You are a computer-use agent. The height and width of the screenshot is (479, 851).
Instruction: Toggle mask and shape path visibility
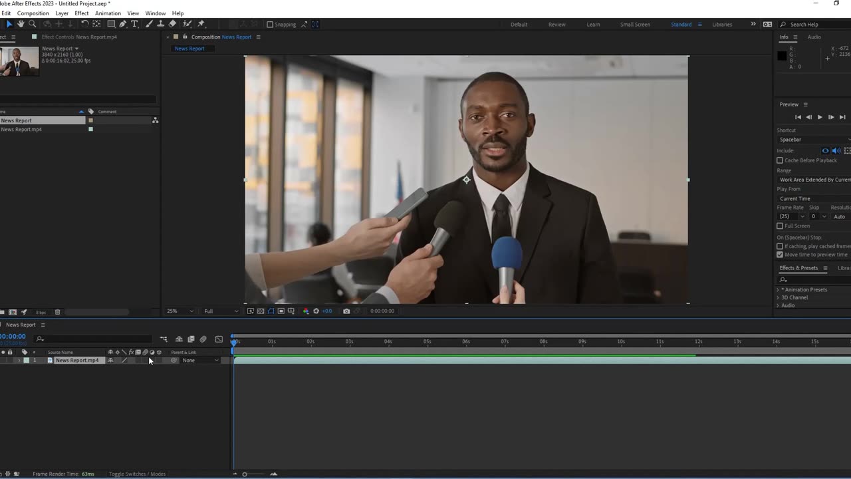[x=271, y=311]
